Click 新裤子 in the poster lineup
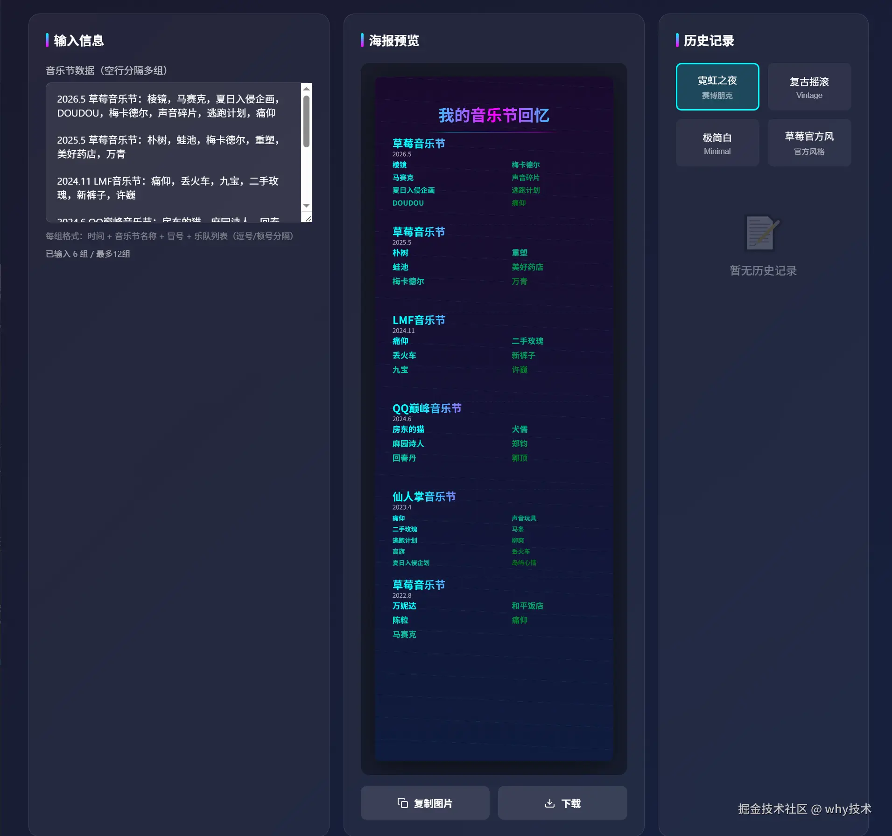 click(523, 355)
